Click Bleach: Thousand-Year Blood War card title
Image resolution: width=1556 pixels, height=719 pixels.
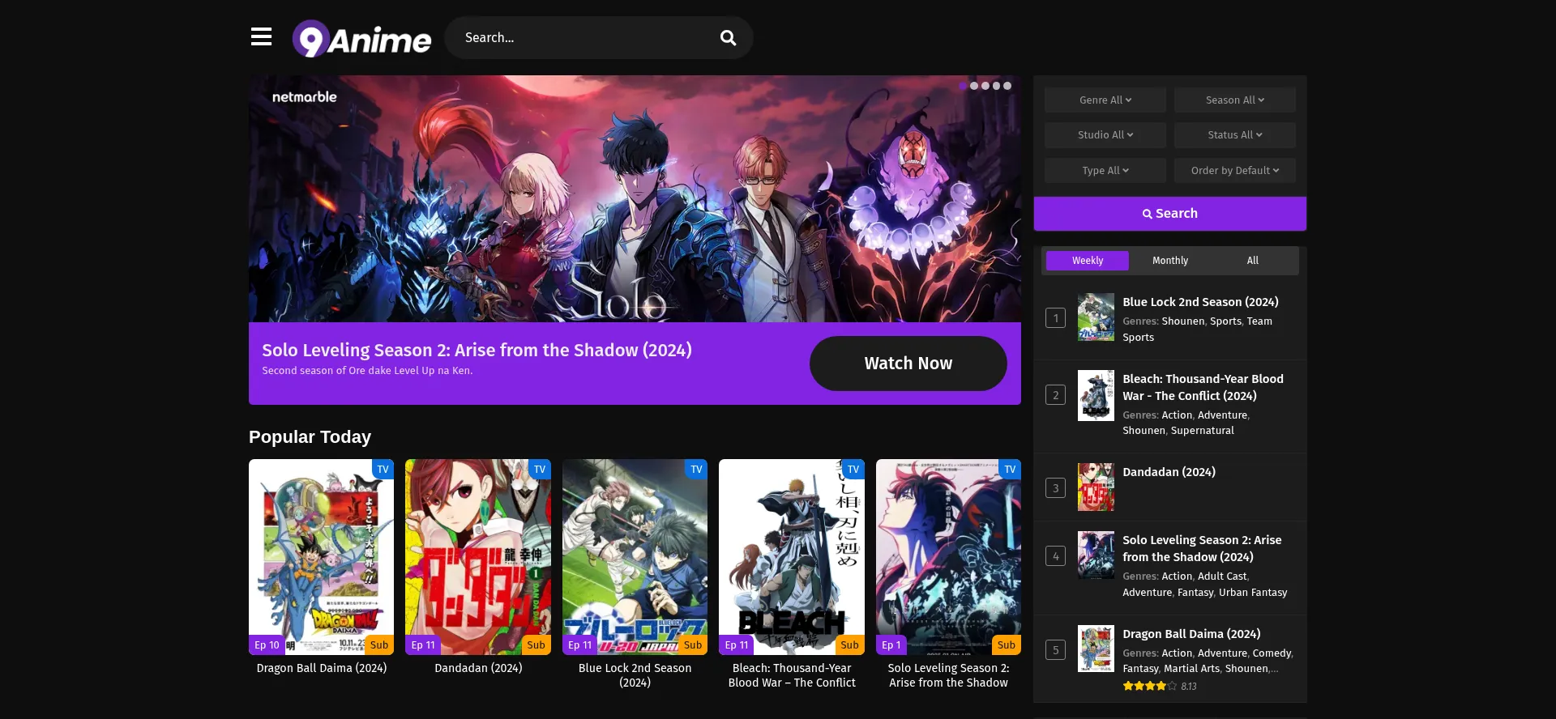click(x=792, y=675)
